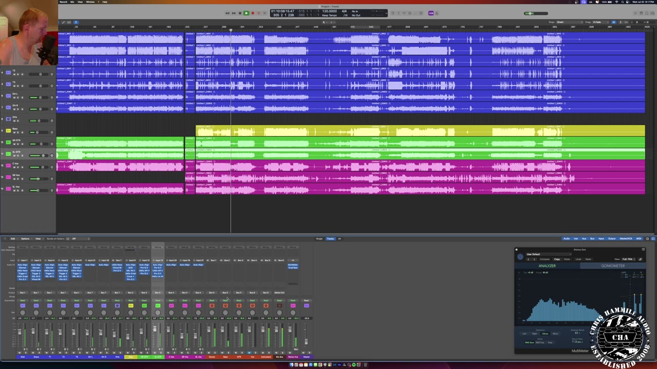Viewport: 657px width, 369px height.
Task: Click the Kick channel track icon
Action: click(23, 305)
